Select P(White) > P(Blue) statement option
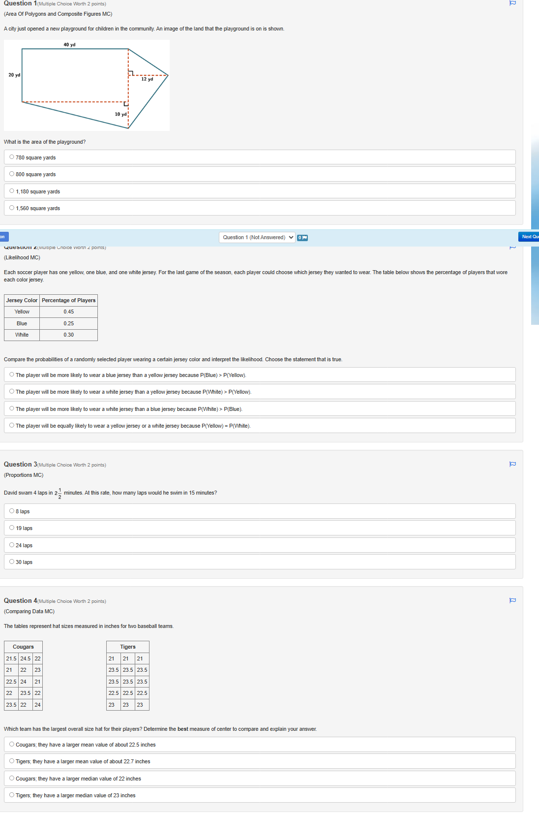This screenshot has width=539, height=813. 12,408
